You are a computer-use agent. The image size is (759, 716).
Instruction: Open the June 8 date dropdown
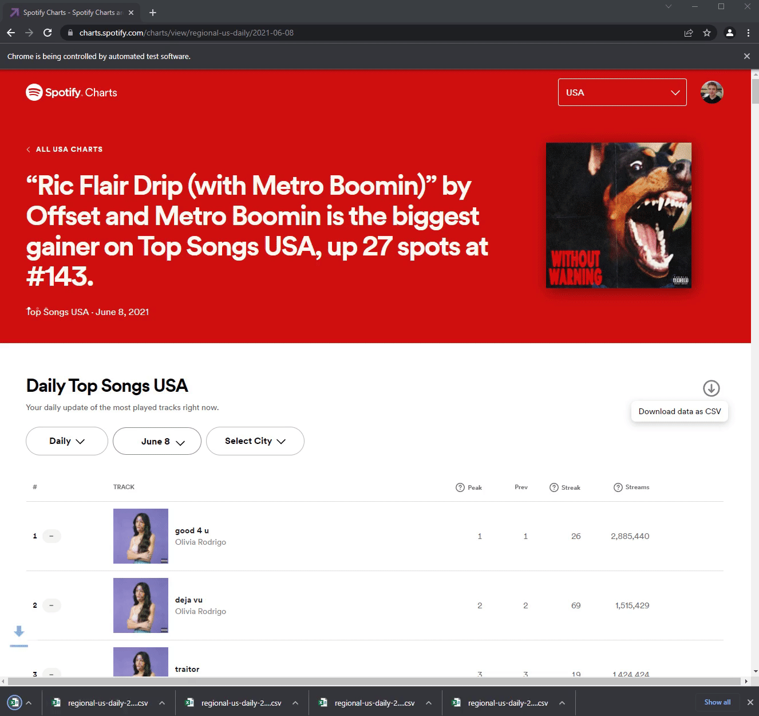click(157, 441)
